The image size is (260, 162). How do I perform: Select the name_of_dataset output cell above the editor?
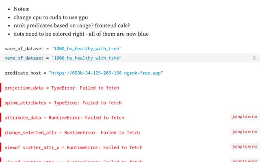[63, 49]
